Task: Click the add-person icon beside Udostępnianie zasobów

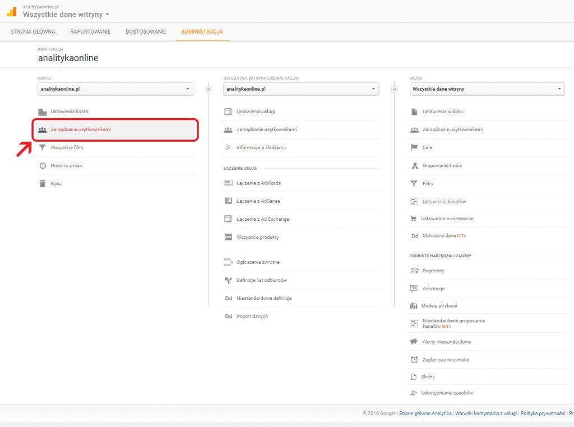Action: [414, 393]
